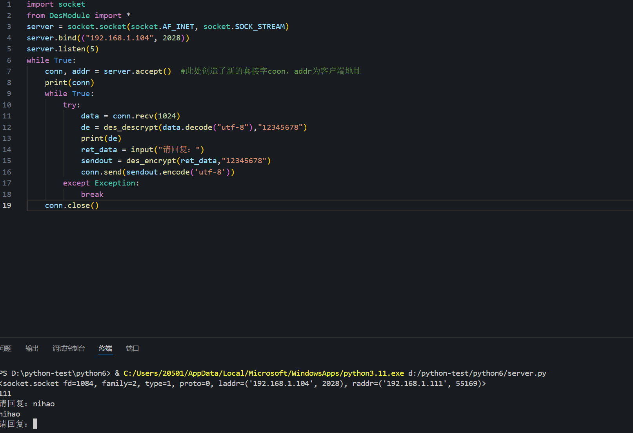Click DesModule in the import statement
The height and width of the screenshot is (433, 633).
(x=69, y=16)
